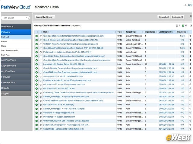Open Maps in the sidebar
The image size is (193, 144).
16,46
